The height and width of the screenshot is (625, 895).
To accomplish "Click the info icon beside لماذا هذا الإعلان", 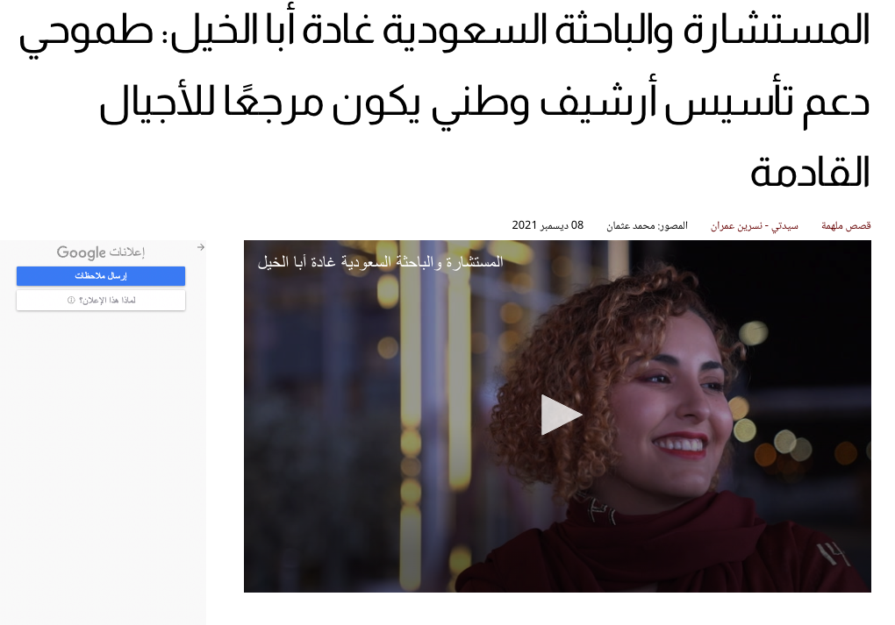I will click(x=71, y=300).
